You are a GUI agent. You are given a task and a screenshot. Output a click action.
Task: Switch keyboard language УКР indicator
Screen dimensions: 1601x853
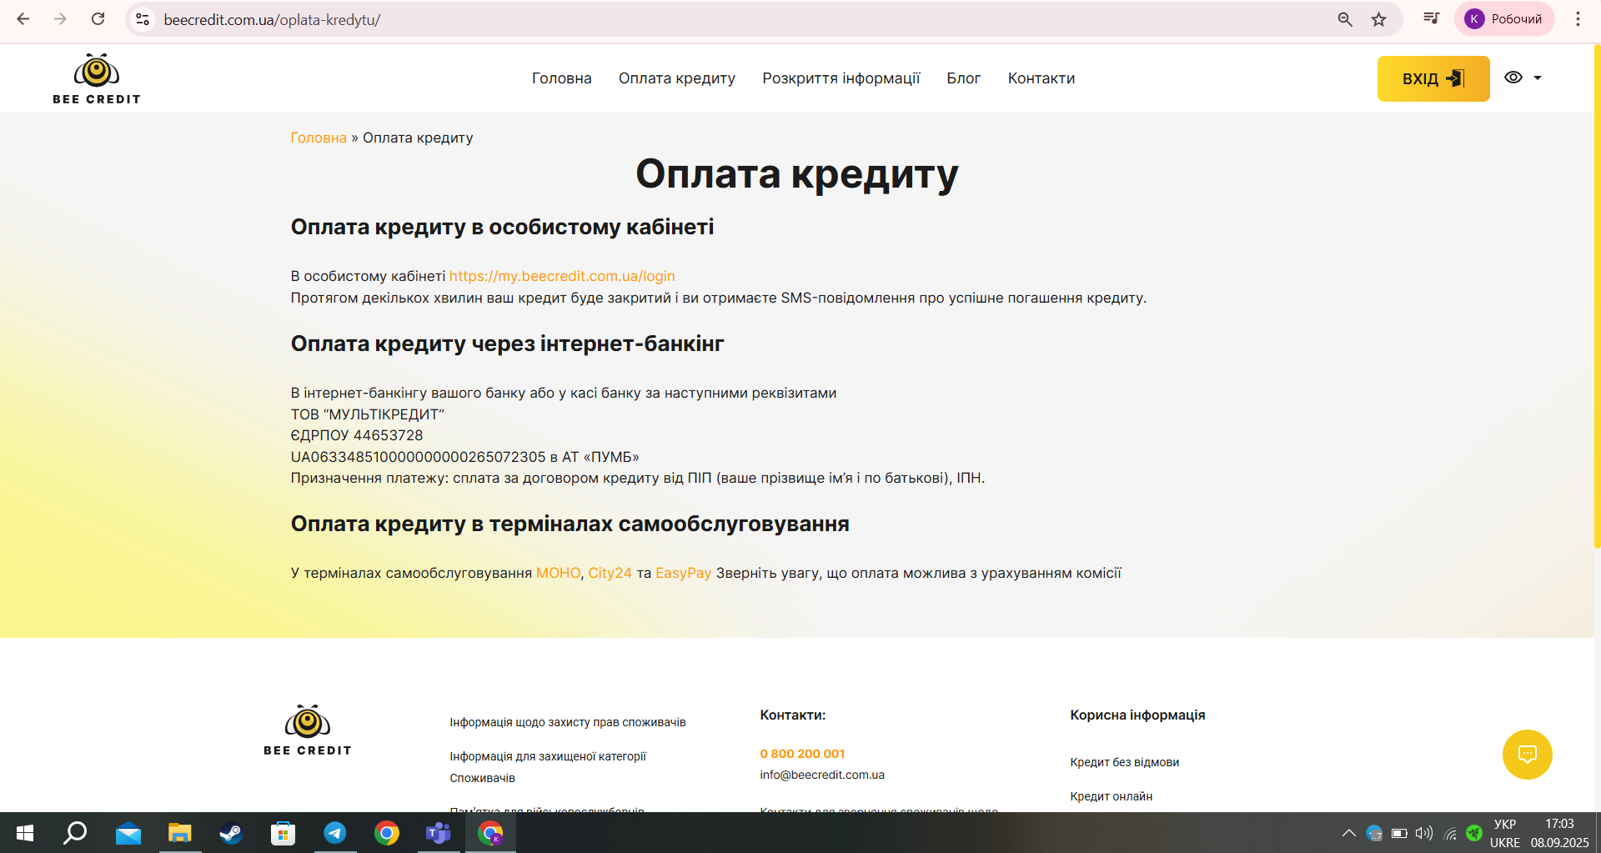[x=1505, y=833]
